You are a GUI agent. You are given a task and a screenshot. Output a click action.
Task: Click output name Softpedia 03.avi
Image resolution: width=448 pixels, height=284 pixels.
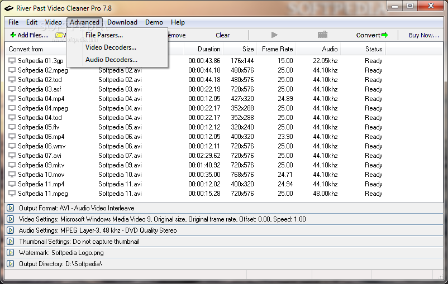(120, 89)
